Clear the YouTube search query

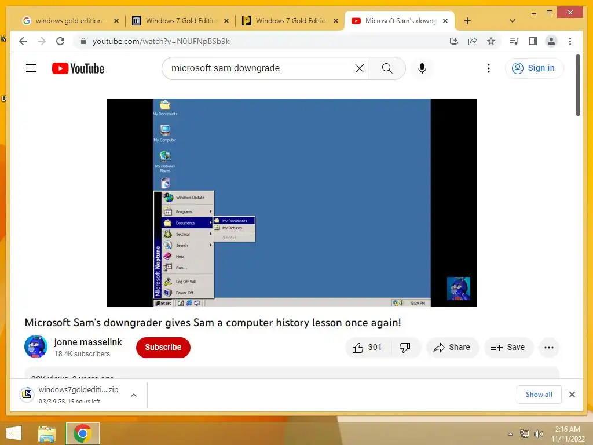tap(359, 68)
